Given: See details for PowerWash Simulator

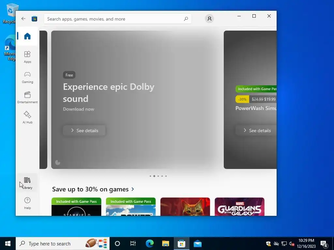Looking at the screenshot, I should click(x=256, y=131).
